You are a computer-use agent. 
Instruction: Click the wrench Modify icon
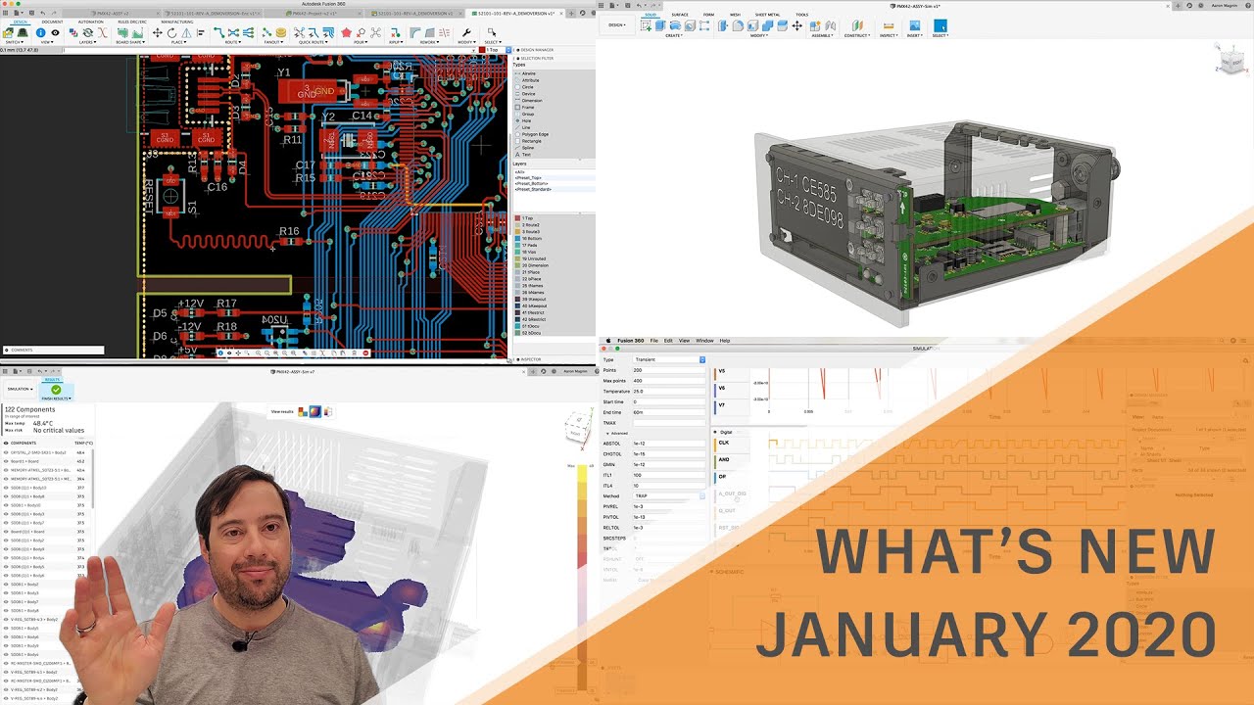coord(466,33)
